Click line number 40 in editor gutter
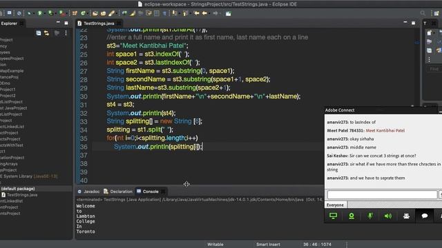This screenshot has width=442, height=248. tap(84, 180)
